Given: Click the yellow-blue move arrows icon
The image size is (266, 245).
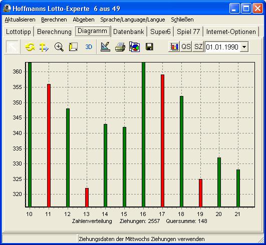Looking at the screenshot, I should 44,47.
